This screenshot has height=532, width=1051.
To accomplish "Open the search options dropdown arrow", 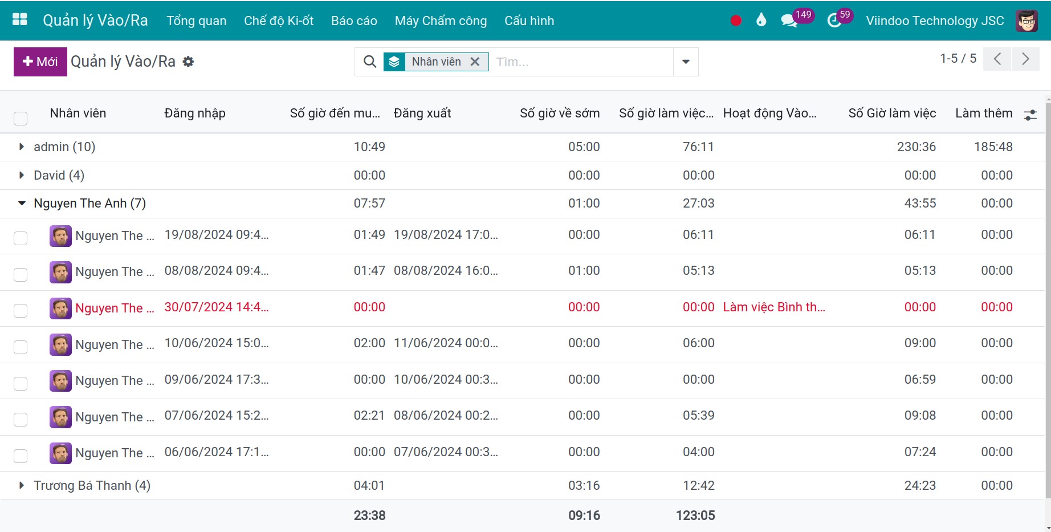I will tap(686, 62).
